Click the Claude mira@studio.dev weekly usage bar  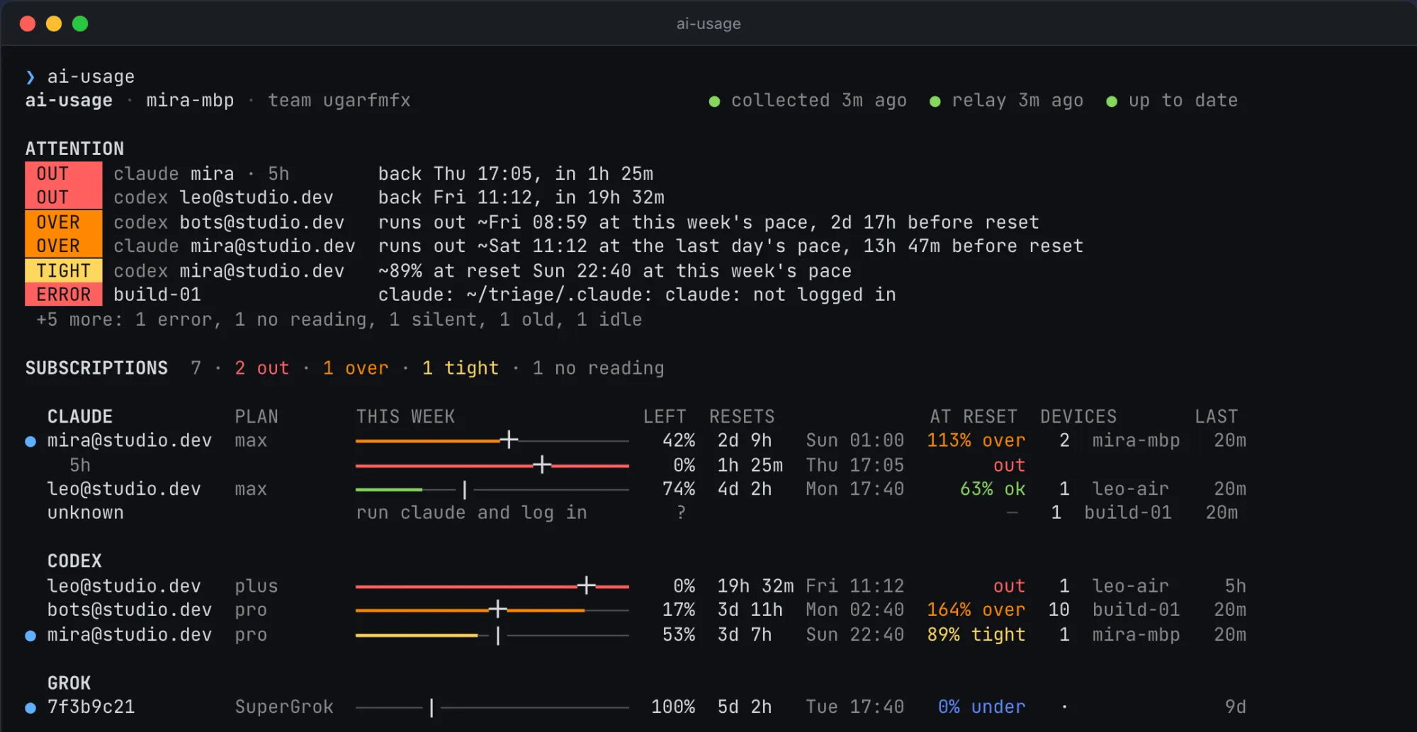(492, 440)
